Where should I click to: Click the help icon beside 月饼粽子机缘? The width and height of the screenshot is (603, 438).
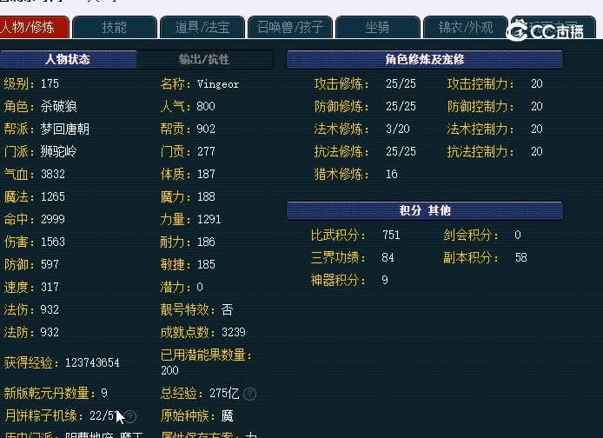pyautogui.click(x=130, y=416)
